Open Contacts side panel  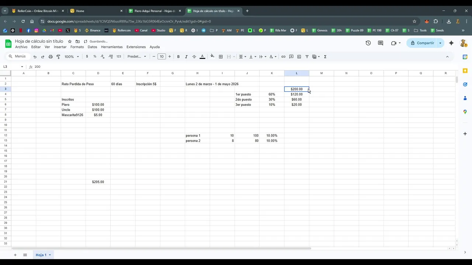pos(465,98)
